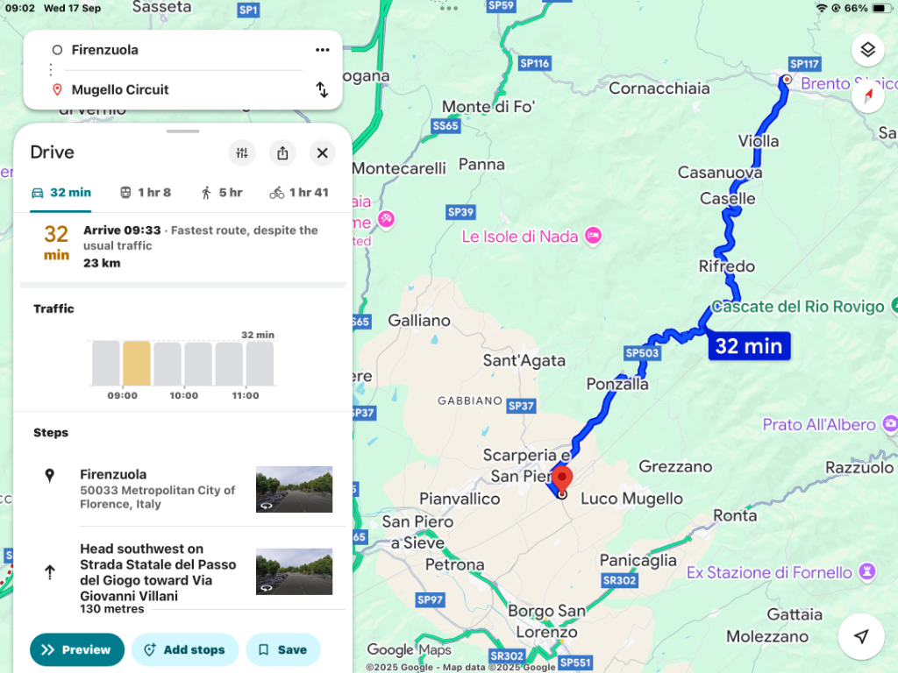Tap the Wi-Fi indicator in status bar
This screenshot has height=673, width=898.
pyautogui.click(x=821, y=8)
